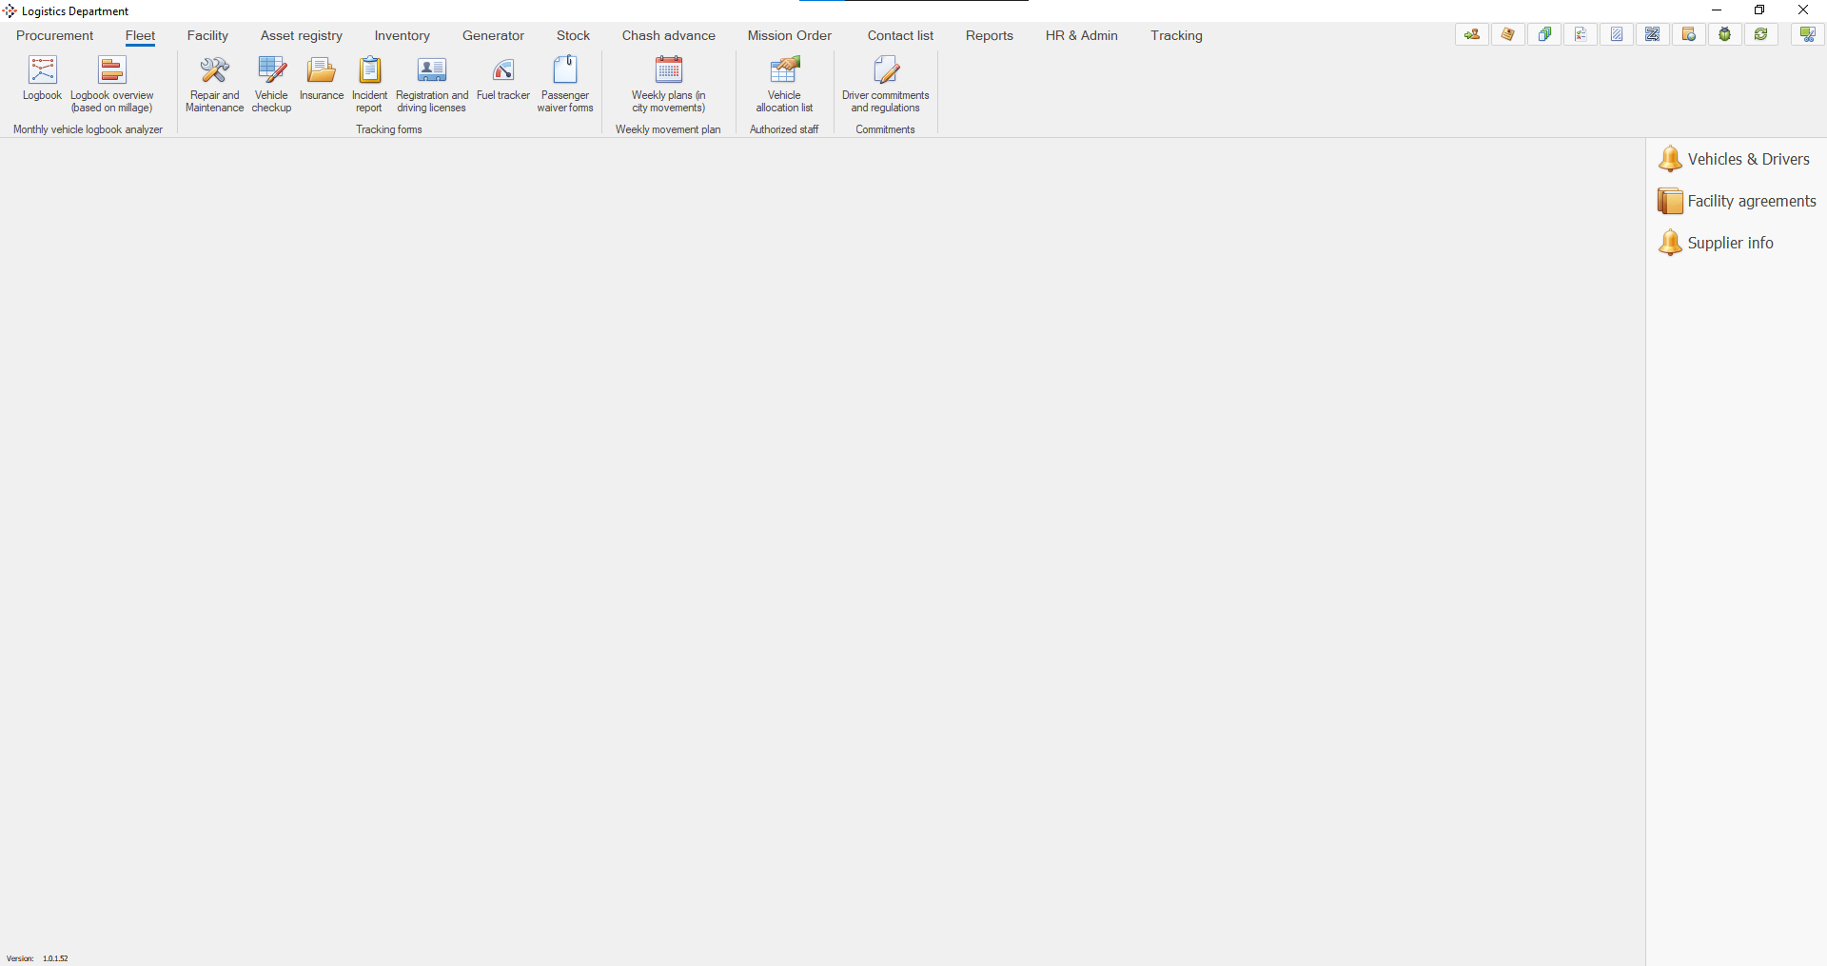1827x966 pixels.
Task: Select the Mission Order tab
Action: [789, 35]
